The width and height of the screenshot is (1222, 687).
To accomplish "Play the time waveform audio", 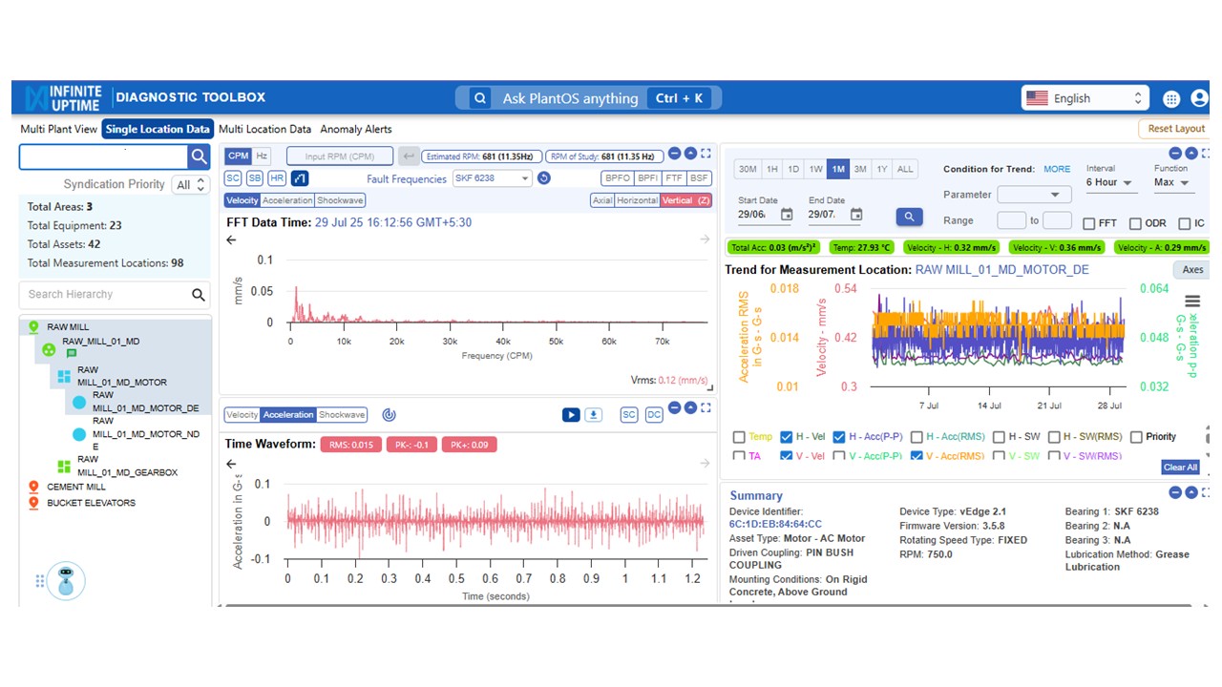I will pos(571,415).
